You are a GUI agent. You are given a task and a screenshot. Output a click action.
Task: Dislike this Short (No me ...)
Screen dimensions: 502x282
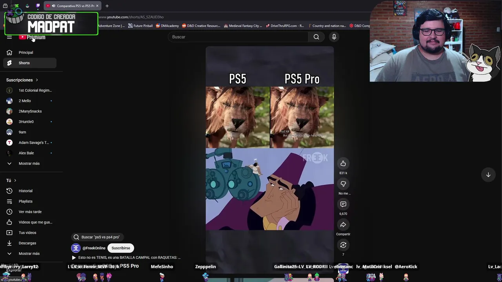(x=343, y=184)
